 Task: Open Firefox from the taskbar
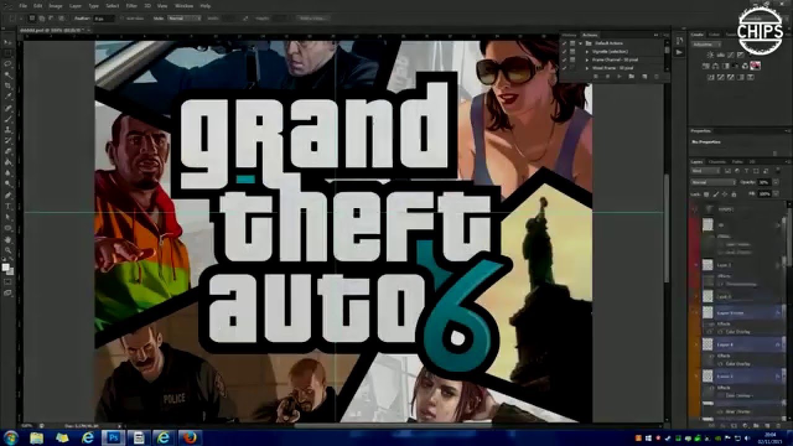(x=190, y=438)
